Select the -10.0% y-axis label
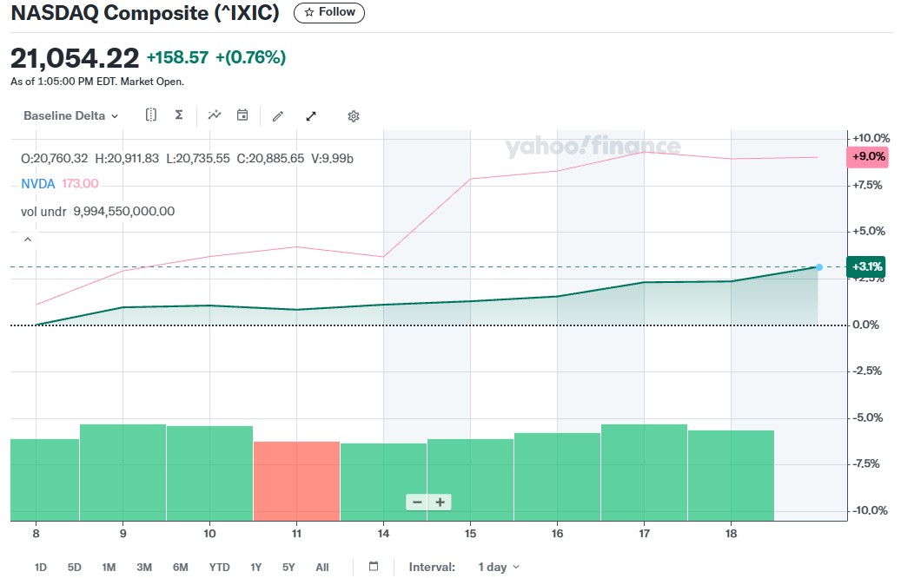 point(870,510)
